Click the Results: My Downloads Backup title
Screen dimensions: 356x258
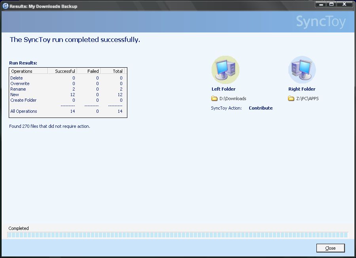coord(44,6)
